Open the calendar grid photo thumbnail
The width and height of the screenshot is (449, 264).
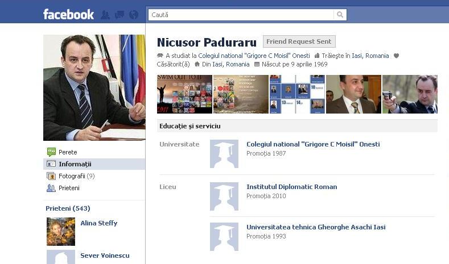297,94
